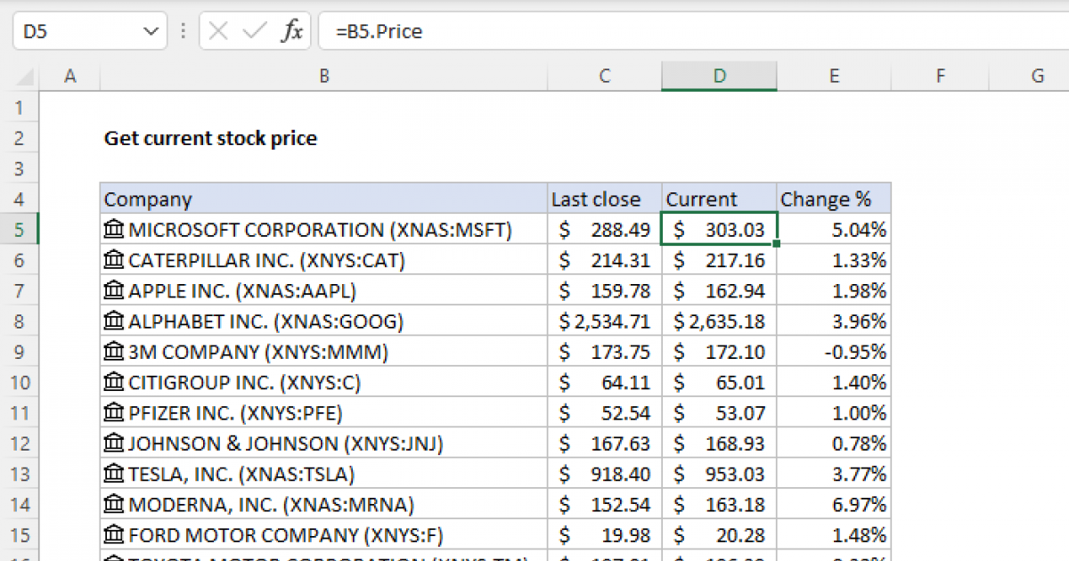This screenshot has width=1069, height=561.
Task: Select row 2 header
Action: point(20,138)
